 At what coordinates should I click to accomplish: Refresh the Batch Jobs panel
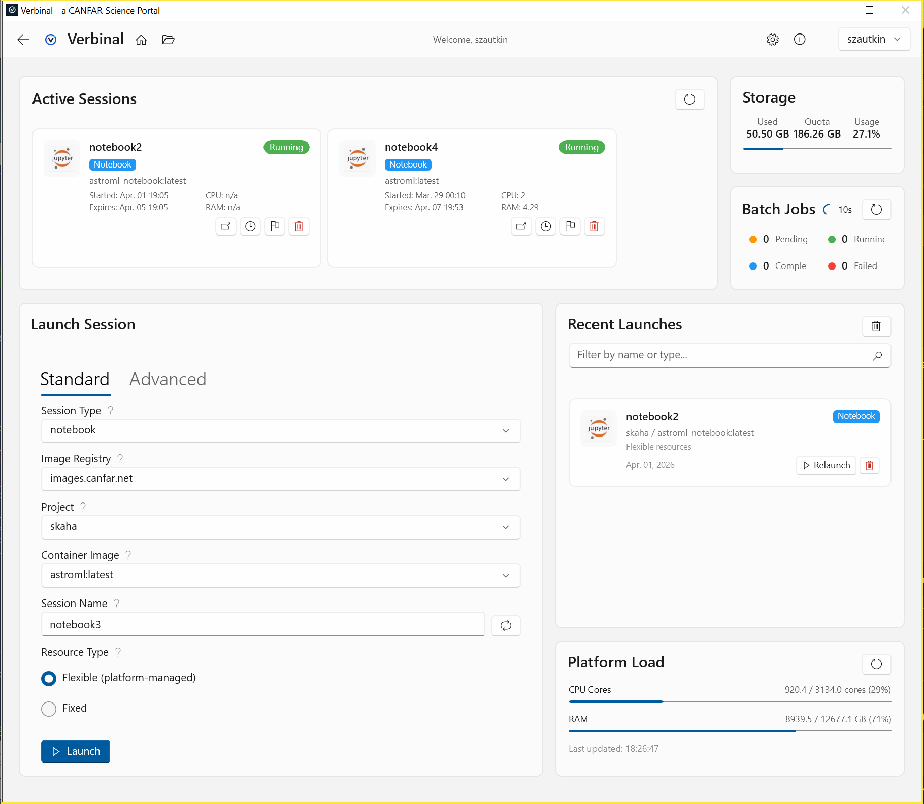coord(876,210)
